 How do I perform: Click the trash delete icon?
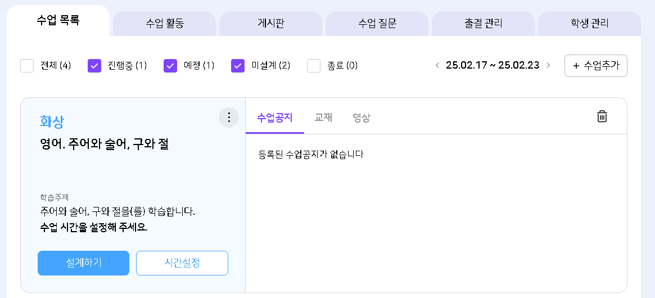(602, 116)
